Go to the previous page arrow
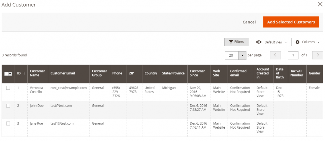The height and width of the screenshot is (141, 325). [x=275, y=55]
